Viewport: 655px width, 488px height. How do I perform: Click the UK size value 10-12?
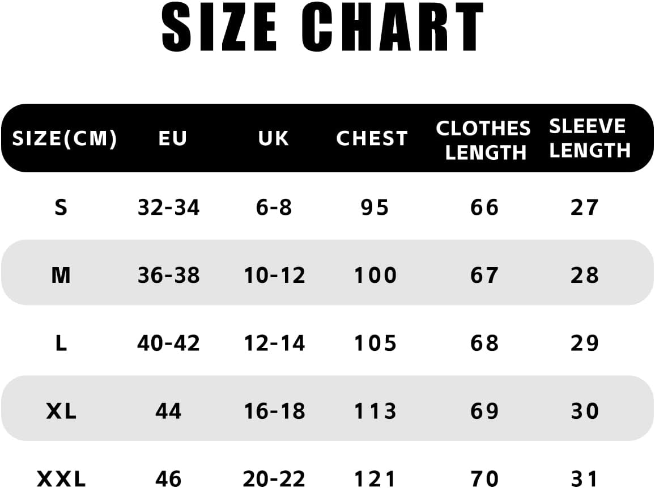275,275
